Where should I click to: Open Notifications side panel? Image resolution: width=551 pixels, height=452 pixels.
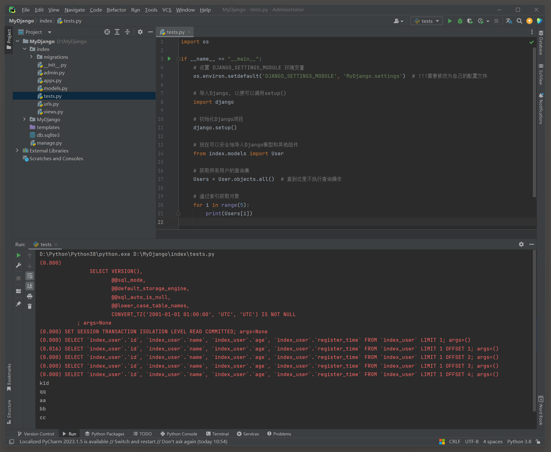(541, 108)
